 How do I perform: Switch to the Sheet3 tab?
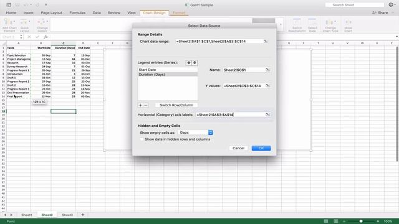click(67, 215)
